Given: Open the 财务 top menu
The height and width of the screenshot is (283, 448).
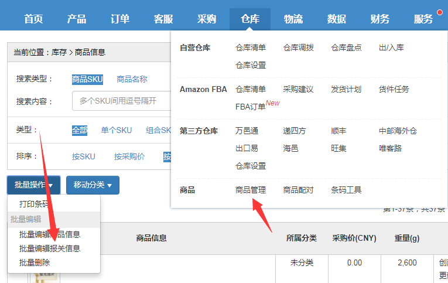Looking at the screenshot, I should [x=379, y=19].
